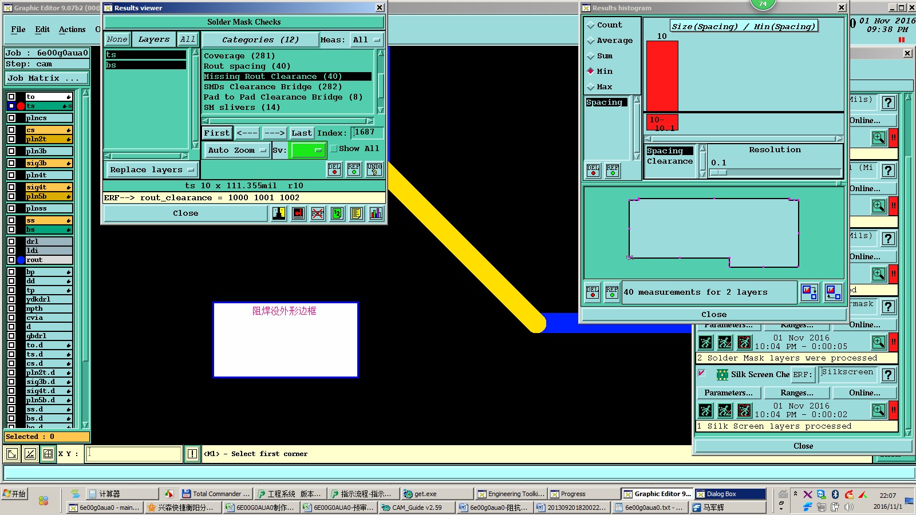The height and width of the screenshot is (515, 916).
Task: Click the grid snap icon at bottom left
Action: point(48,454)
